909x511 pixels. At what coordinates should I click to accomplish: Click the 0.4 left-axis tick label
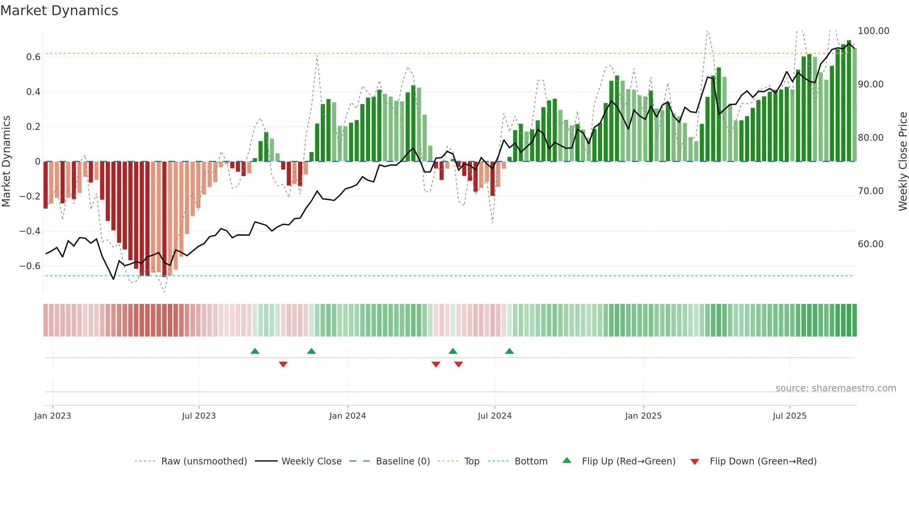(33, 92)
